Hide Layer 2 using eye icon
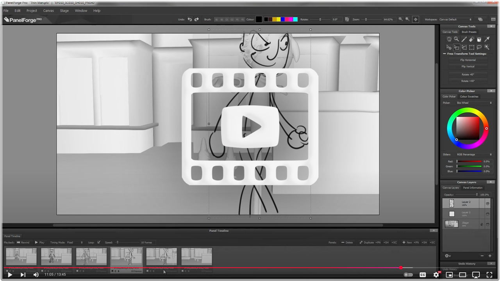The image size is (500, 281). point(487,203)
